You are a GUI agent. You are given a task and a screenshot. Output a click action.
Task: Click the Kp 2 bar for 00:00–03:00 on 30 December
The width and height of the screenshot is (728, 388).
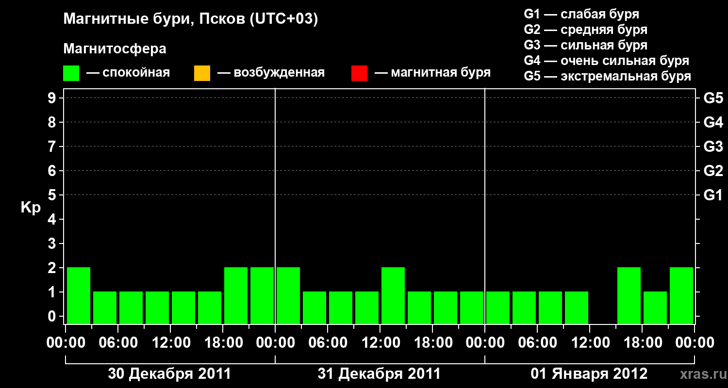click(79, 295)
